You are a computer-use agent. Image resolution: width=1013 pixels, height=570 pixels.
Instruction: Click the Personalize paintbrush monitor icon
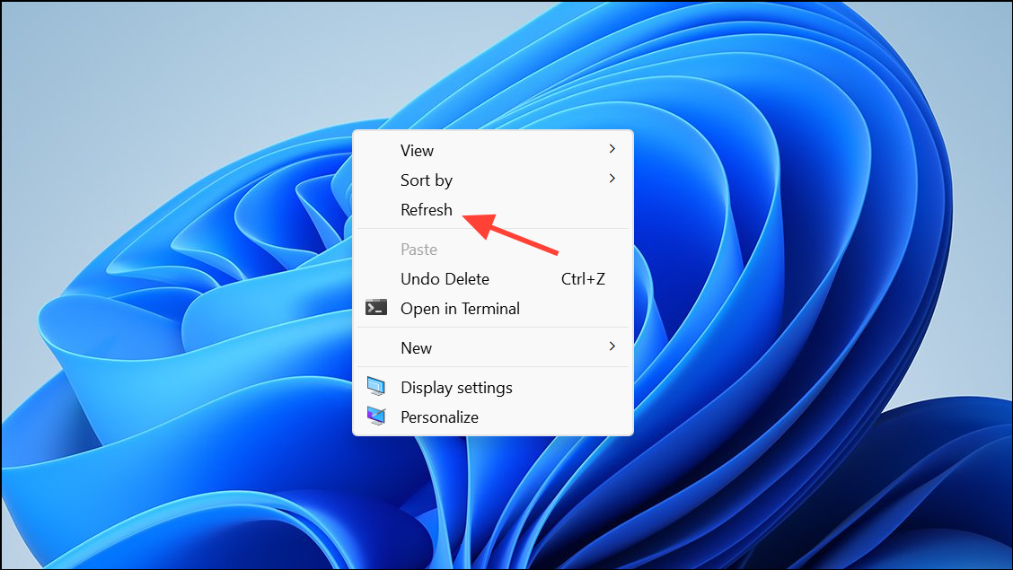[375, 417]
